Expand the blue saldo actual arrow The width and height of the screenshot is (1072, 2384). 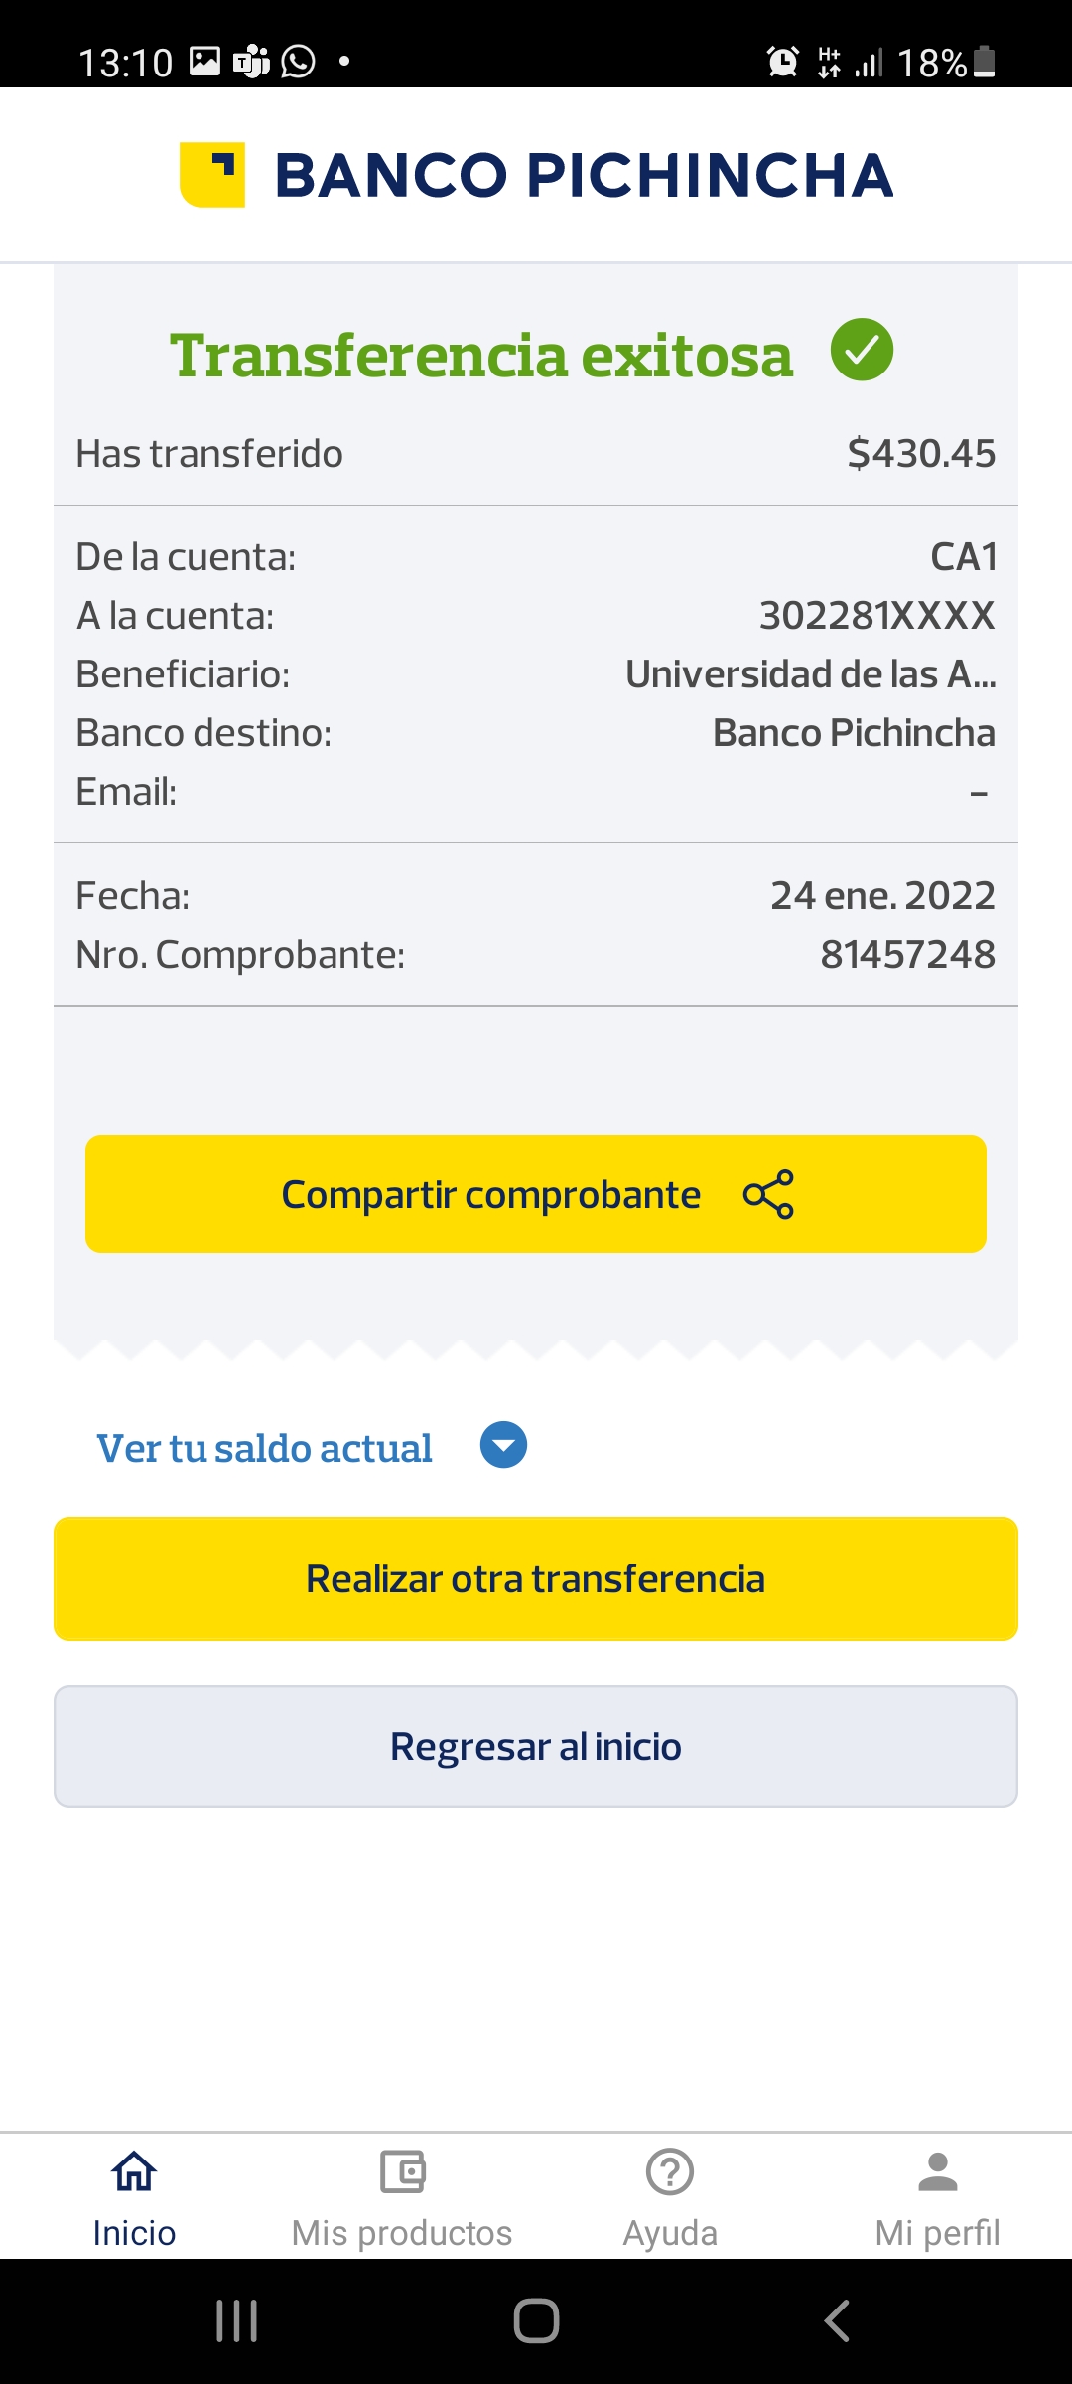click(503, 1445)
